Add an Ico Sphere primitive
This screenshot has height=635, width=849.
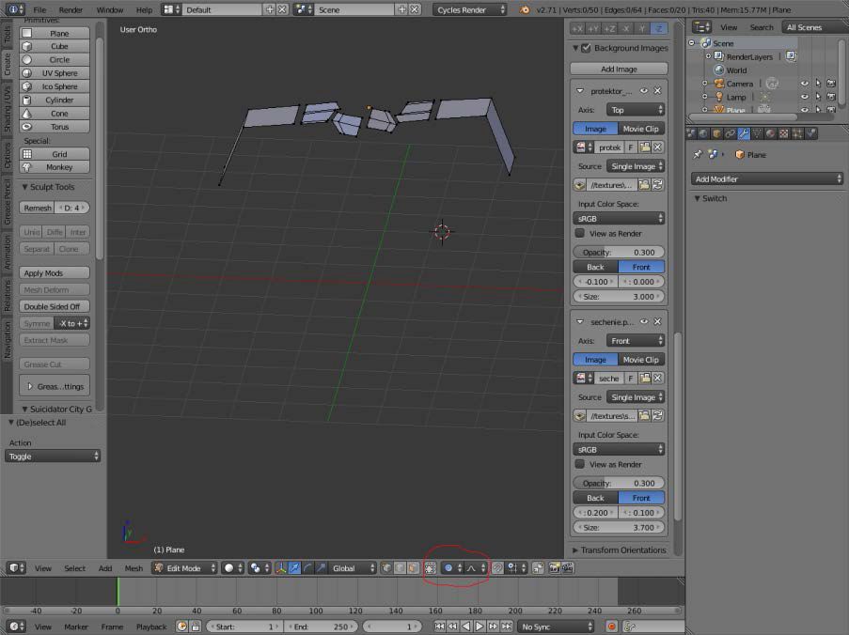point(55,86)
